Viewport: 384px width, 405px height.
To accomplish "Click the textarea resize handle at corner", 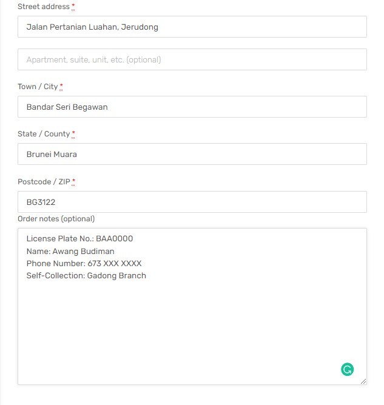I will click(363, 381).
